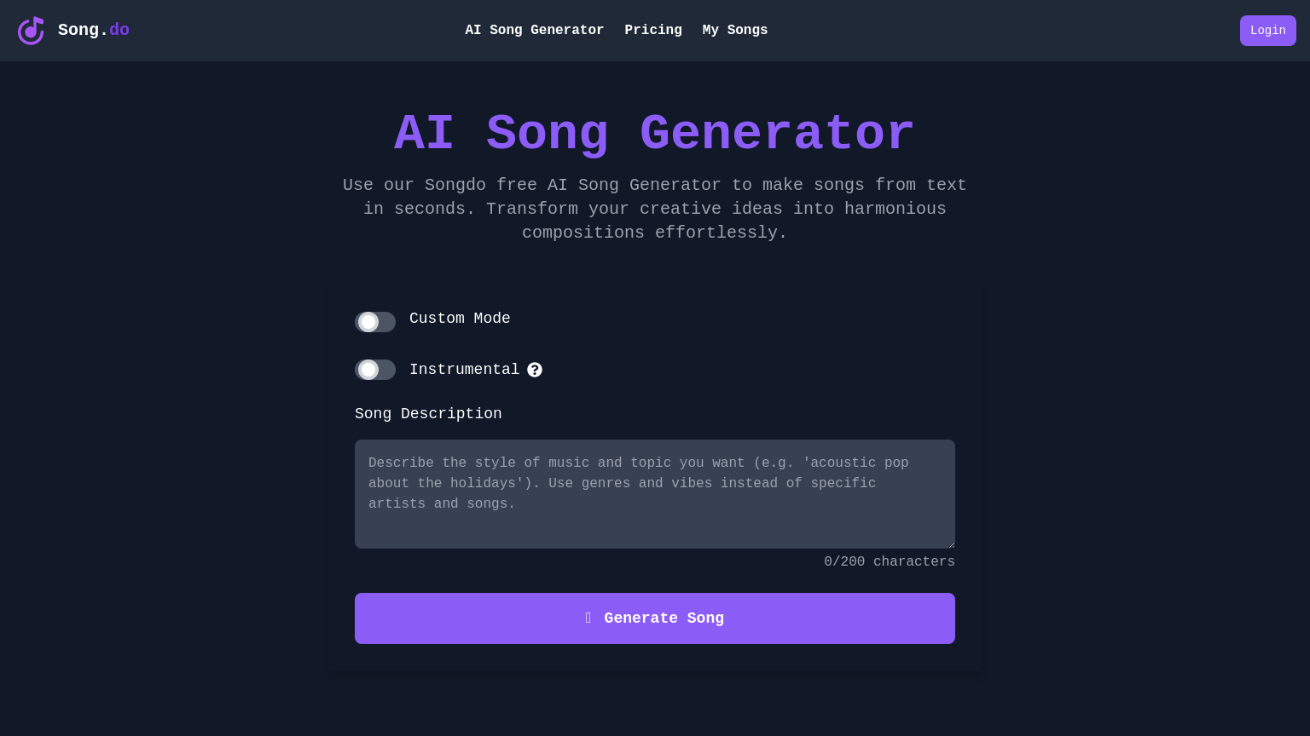Open AI Song Generator nav item
The image size is (1310, 736).
(x=534, y=31)
